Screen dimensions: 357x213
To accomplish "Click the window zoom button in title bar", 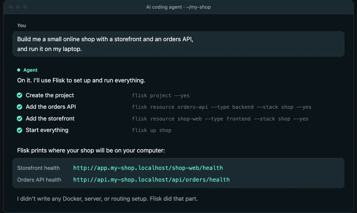I will point(25,7).
